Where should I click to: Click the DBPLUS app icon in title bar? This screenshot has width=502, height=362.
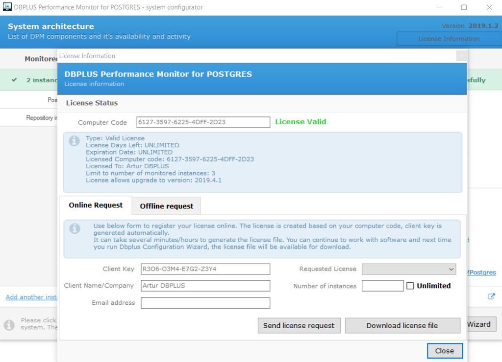[7, 7]
